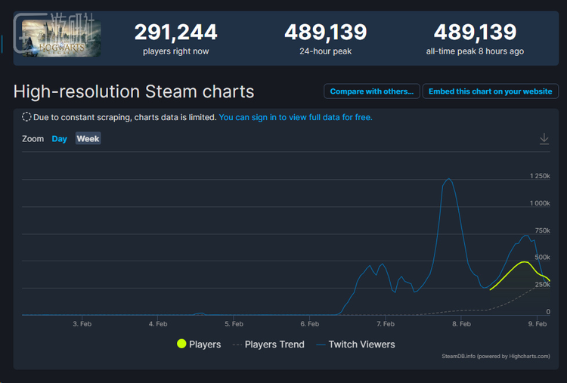Open the Hogwarts Legacy game thumbnail
The width and height of the screenshot is (567, 383).
coord(61,38)
